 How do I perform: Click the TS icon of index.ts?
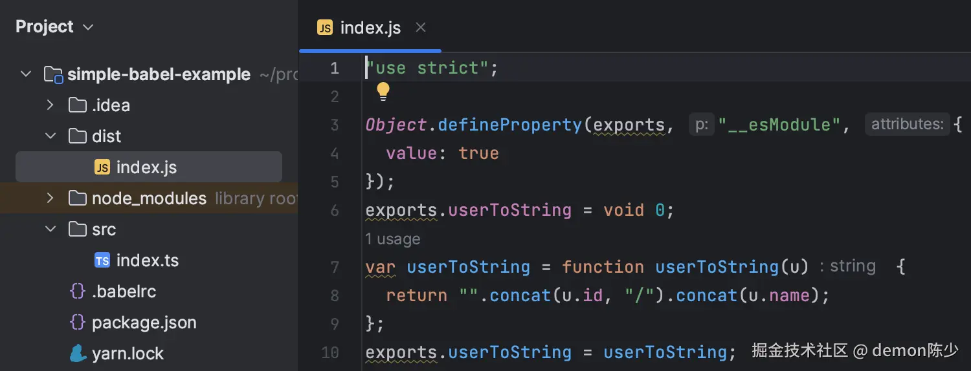[102, 260]
